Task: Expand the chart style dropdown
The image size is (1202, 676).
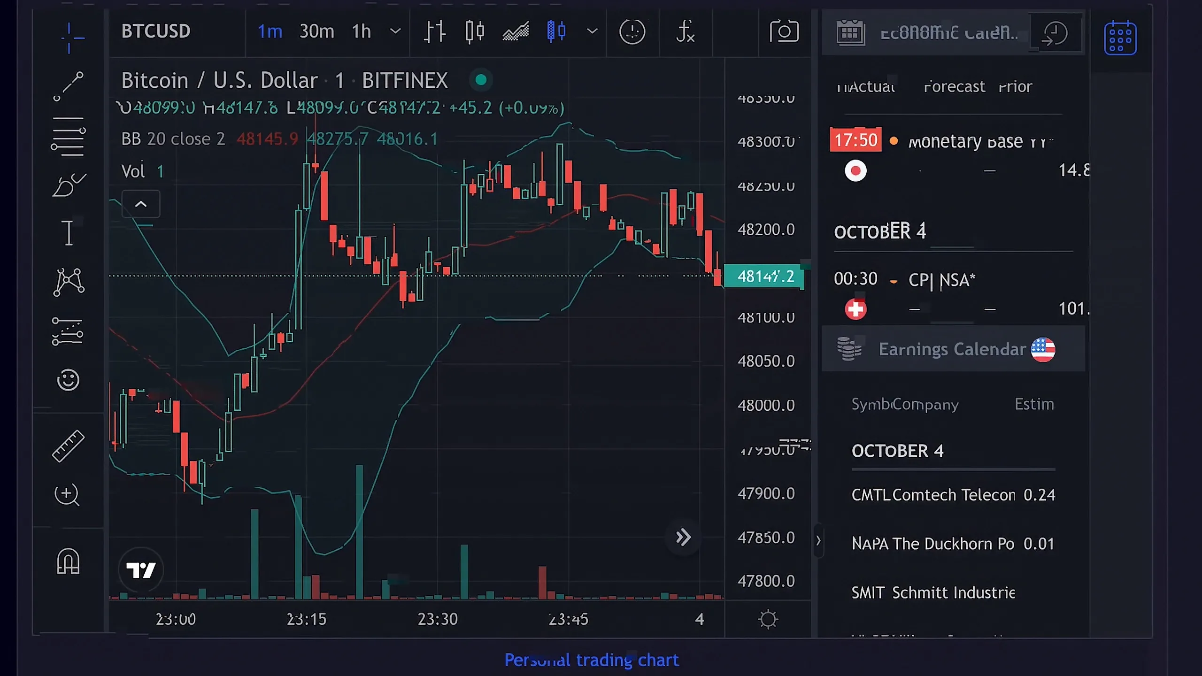Action: point(593,31)
